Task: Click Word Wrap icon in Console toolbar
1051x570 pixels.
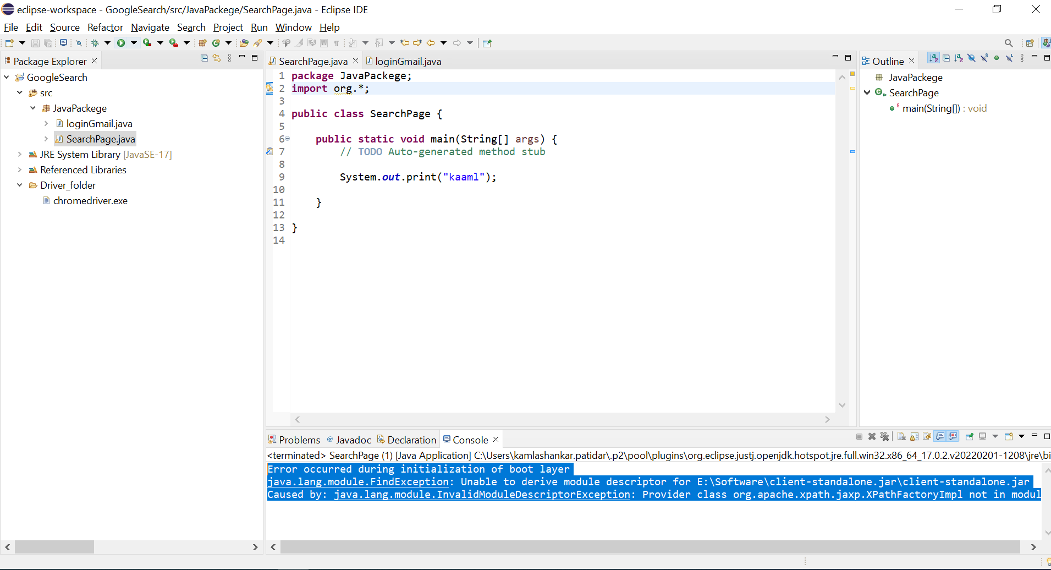Action: click(x=927, y=436)
